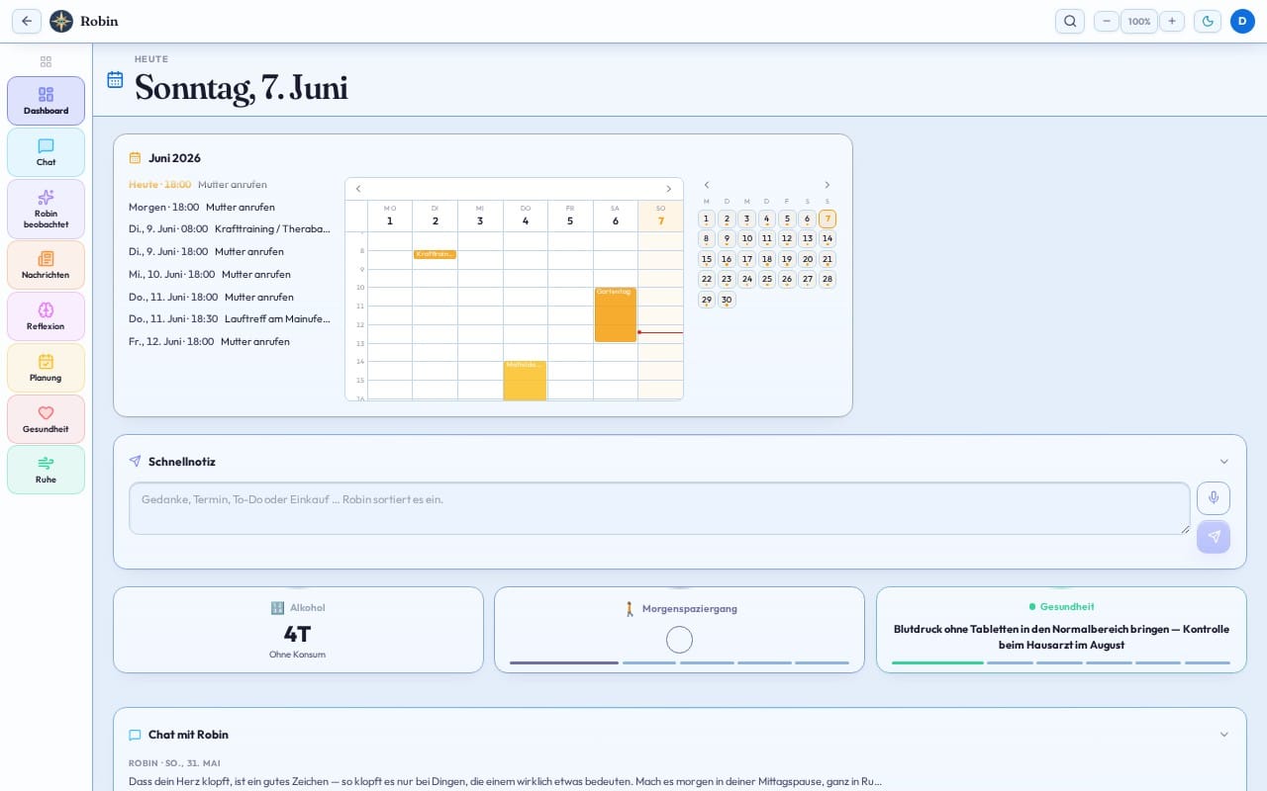Open the user avatar D

pos(1242,21)
